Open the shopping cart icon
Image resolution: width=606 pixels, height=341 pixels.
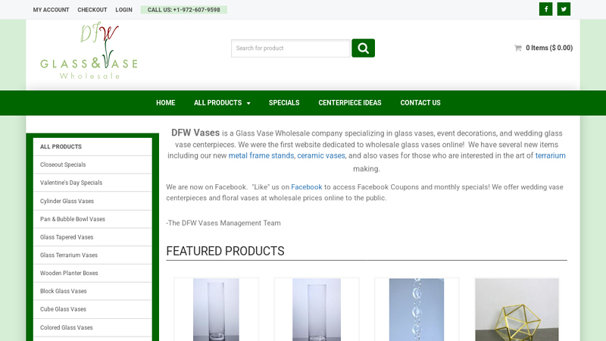pyautogui.click(x=518, y=48)
